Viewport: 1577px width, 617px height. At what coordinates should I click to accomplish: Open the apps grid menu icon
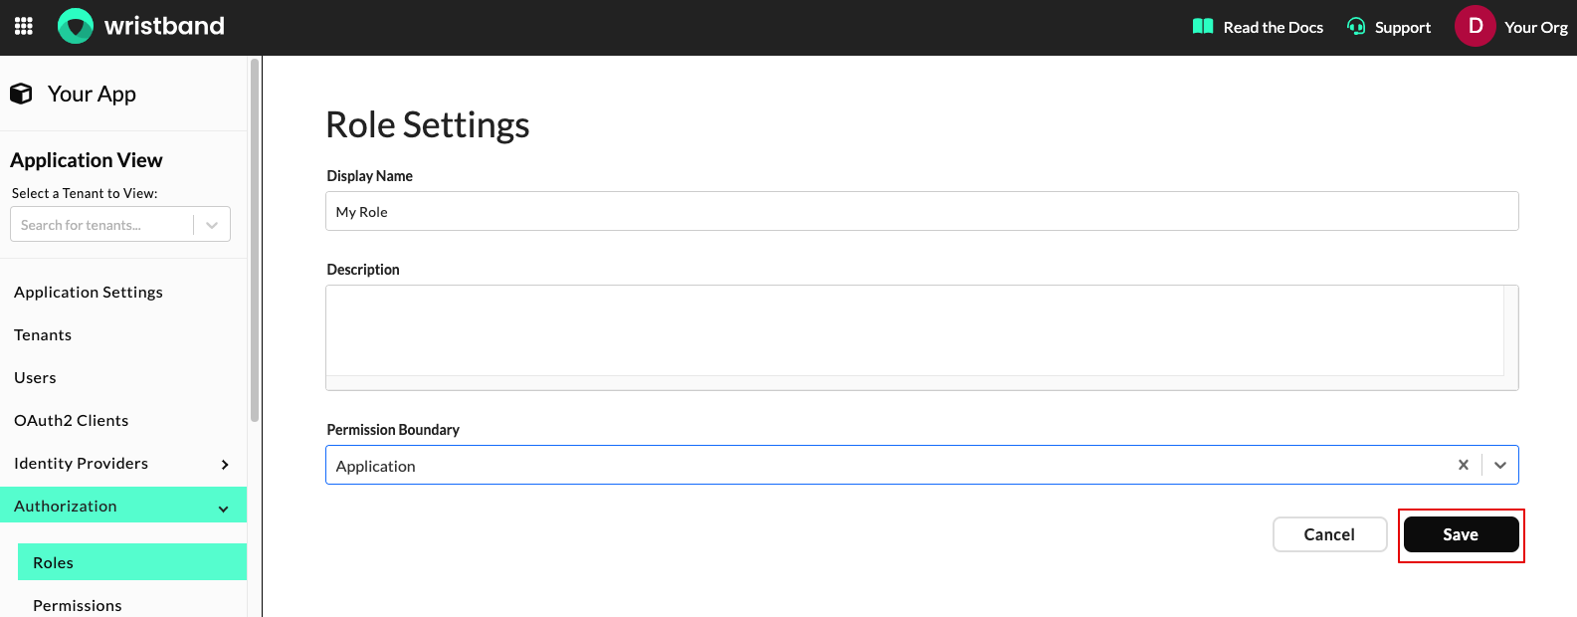pyautogui.click(x=24, y=27)
